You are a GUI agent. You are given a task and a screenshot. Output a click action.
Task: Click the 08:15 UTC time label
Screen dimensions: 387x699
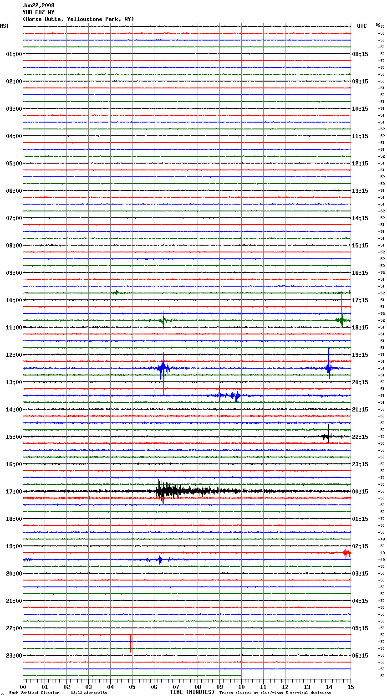click(x=360, y=54)
